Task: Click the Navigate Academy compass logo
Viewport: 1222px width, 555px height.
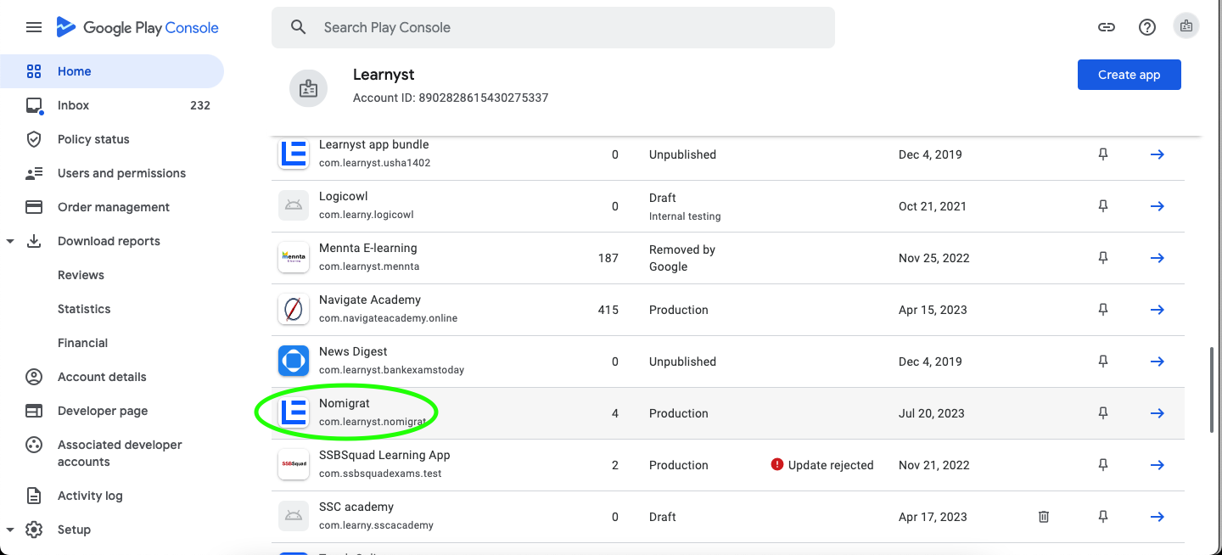Action: pos(294,310)
